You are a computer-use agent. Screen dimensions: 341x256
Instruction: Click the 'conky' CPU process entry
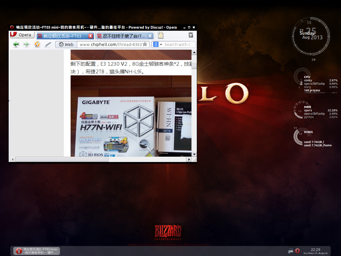coord(321,80)
